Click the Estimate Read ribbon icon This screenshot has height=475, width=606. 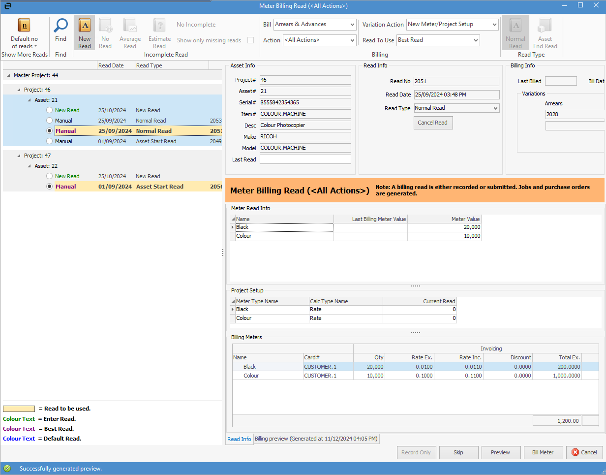point(159,26)
